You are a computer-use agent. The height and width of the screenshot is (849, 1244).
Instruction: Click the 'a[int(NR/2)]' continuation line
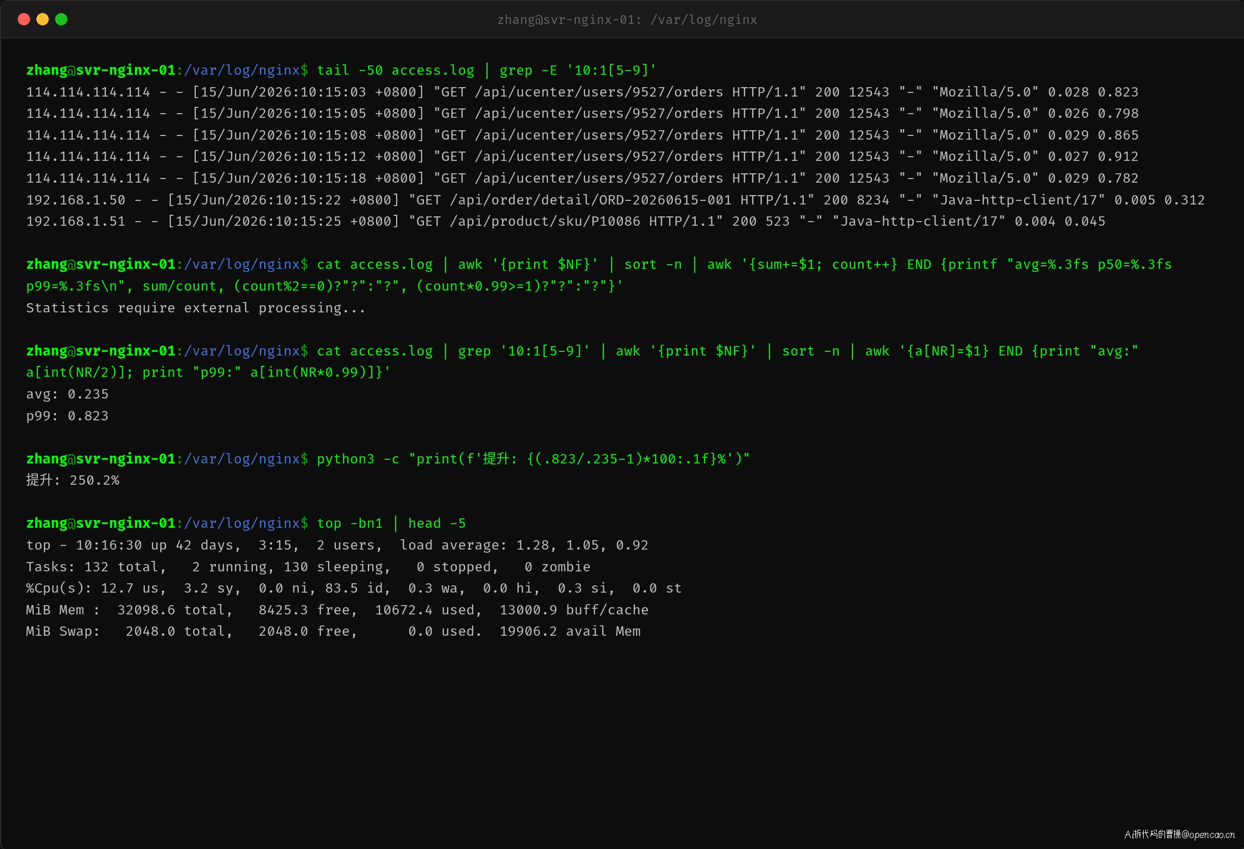pyautogui.click(x=209, y=372)
